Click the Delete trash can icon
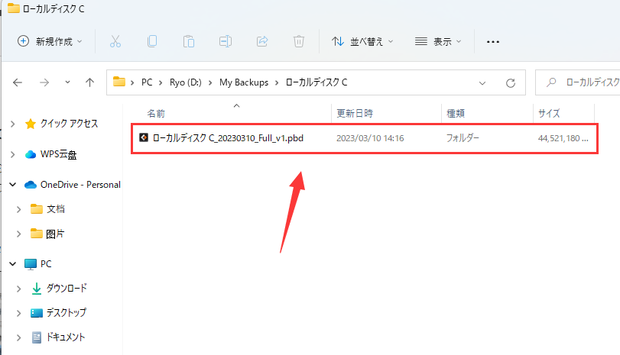 300,41
